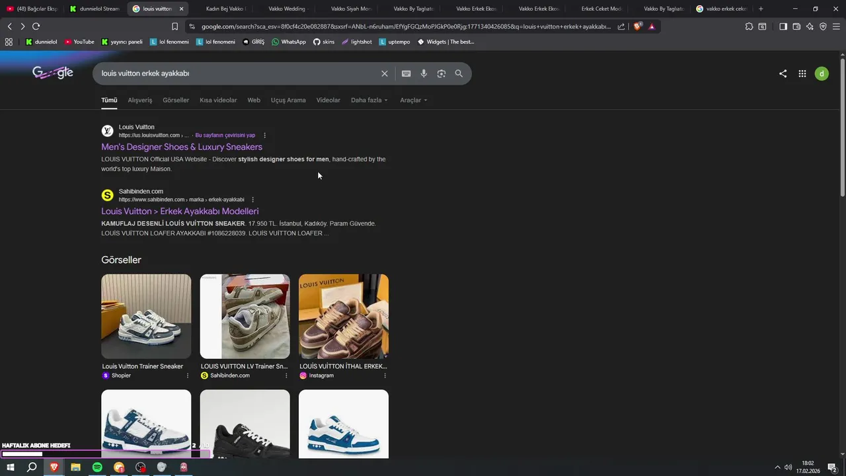Open the three-dot menu under the Sahibinden.com image
The height and width of the screenshot is (476, 846).
(286, 376)
